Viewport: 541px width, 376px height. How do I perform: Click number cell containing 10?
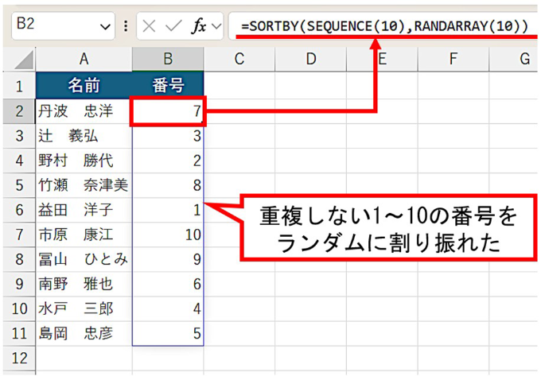[x=168, y=235]
